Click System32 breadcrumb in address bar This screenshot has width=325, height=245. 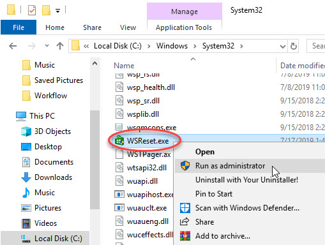click(218, 46)
